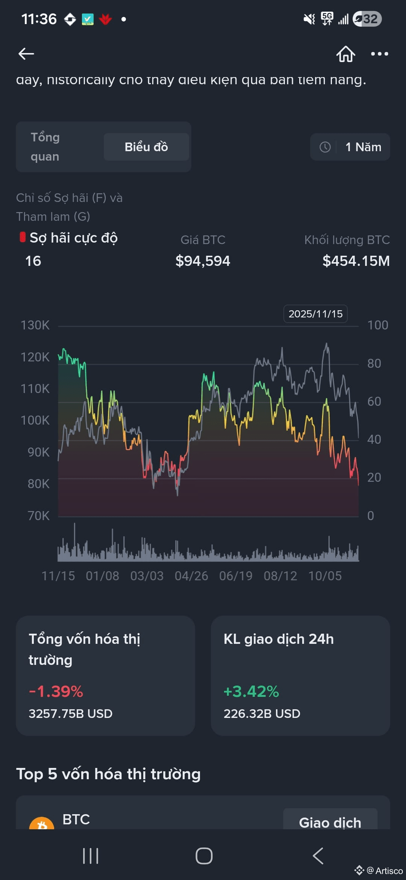Go to home via house icon
This screenshot has width=406, height=880.
tap(345, 54)
